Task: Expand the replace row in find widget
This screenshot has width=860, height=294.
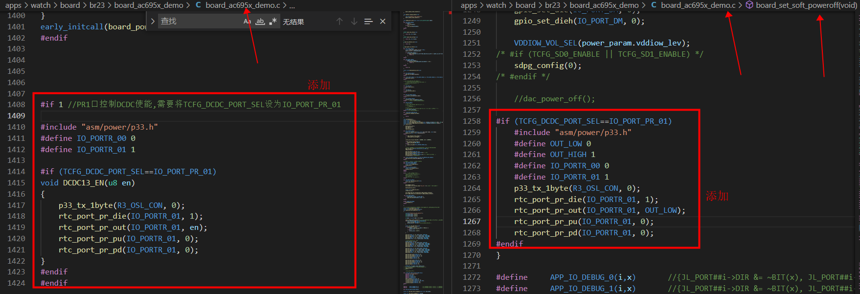Action: coord(153,22)
